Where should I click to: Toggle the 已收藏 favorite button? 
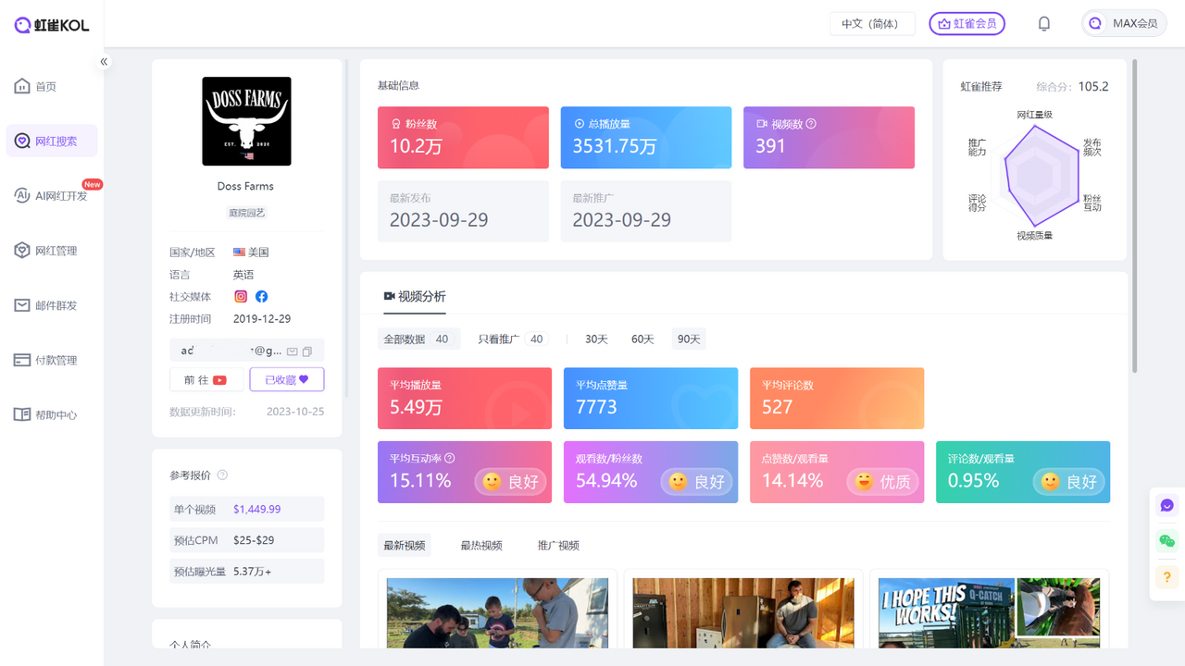click(x=287, y=379)
